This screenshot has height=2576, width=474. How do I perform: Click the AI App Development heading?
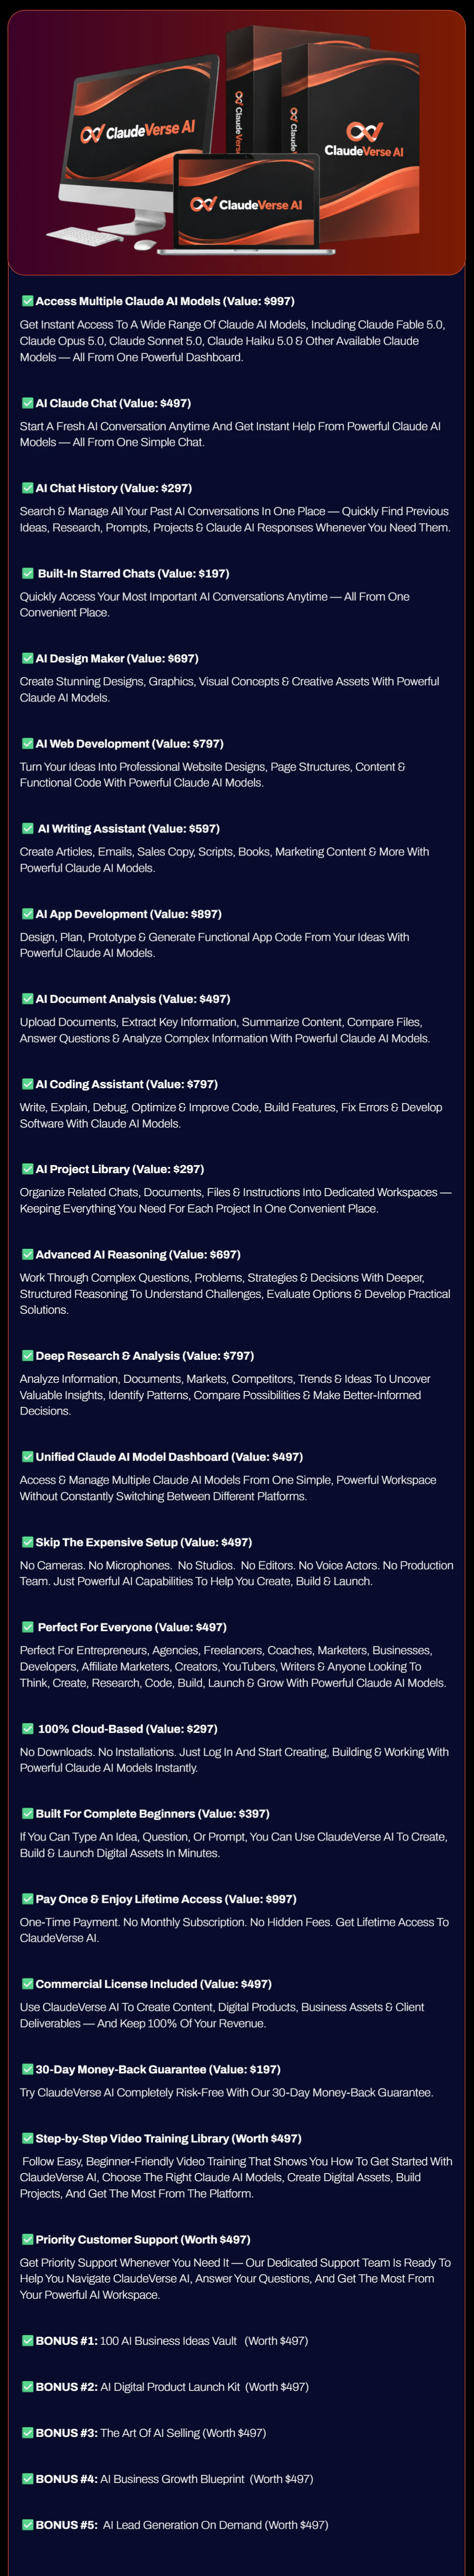(129, 914)
